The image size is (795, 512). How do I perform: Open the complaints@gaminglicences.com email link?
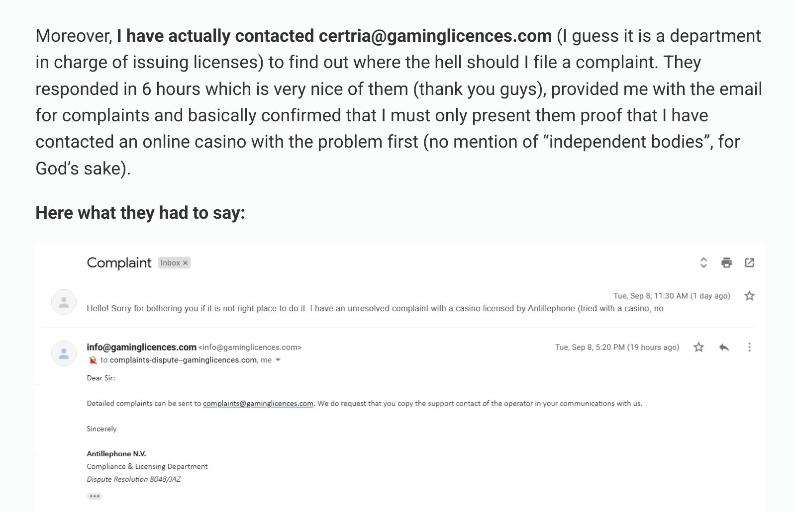coord(258,403)
